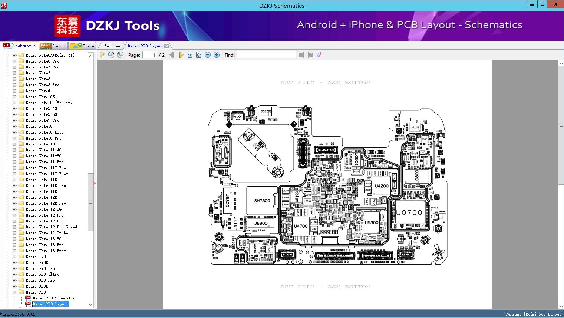The image size is (564, 318).
Task: Click the U0700 chip on the PCB layout
Action: point(409,212)
